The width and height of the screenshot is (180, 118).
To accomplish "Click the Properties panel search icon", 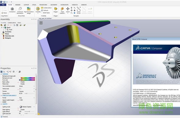I will tap(20, 72).
